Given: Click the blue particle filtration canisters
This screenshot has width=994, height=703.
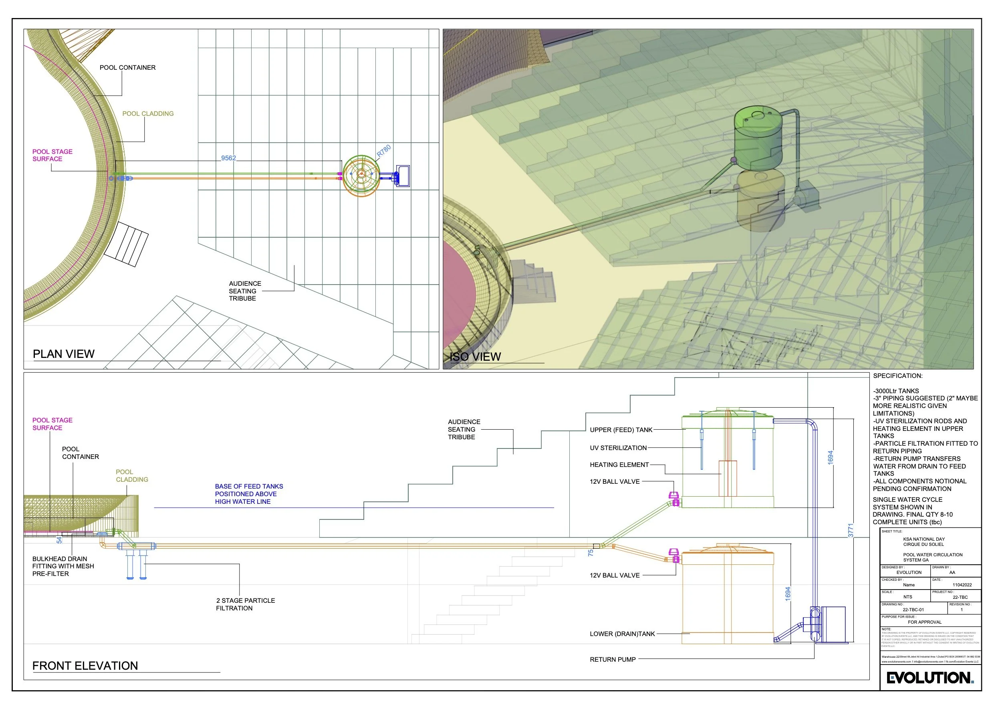Looking at the screenshot, I should pos(136,564).
